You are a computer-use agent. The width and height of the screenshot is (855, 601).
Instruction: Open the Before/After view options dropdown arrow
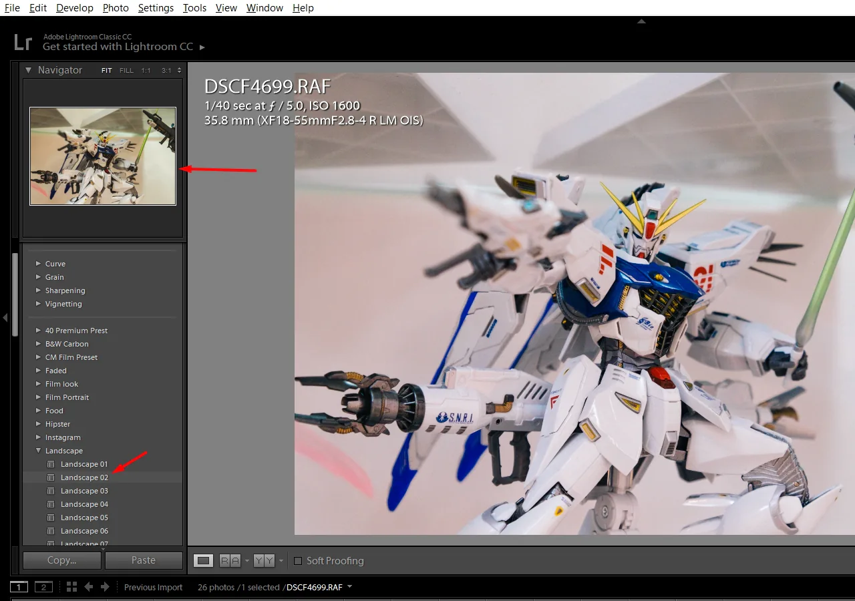pyautogui.click(x=281, y=561)
